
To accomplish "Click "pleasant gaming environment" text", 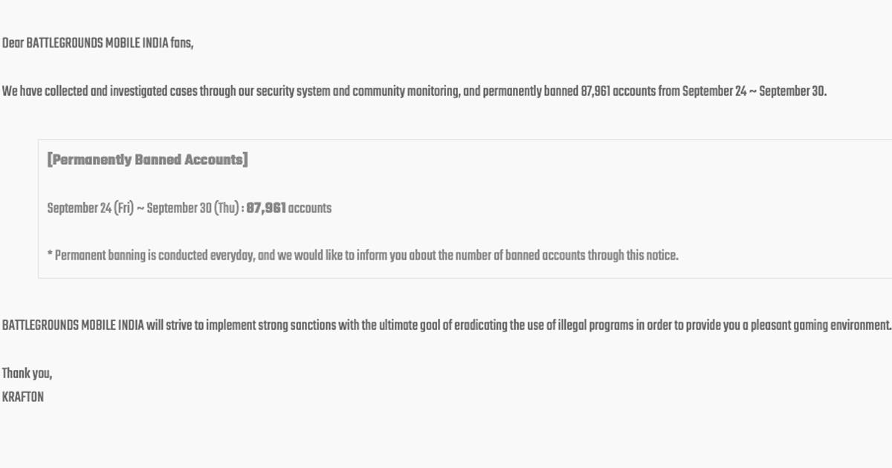I will 821,326.
